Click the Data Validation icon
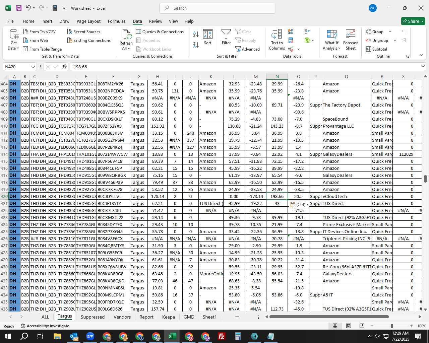 click(291, 49)
